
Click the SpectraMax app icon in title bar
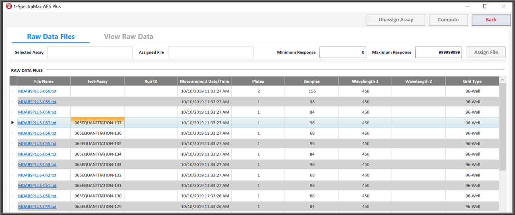9,6
